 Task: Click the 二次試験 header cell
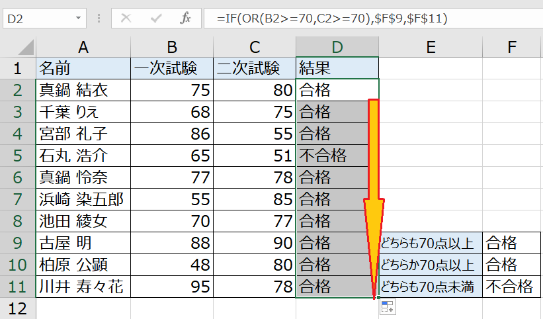[255, 68]
